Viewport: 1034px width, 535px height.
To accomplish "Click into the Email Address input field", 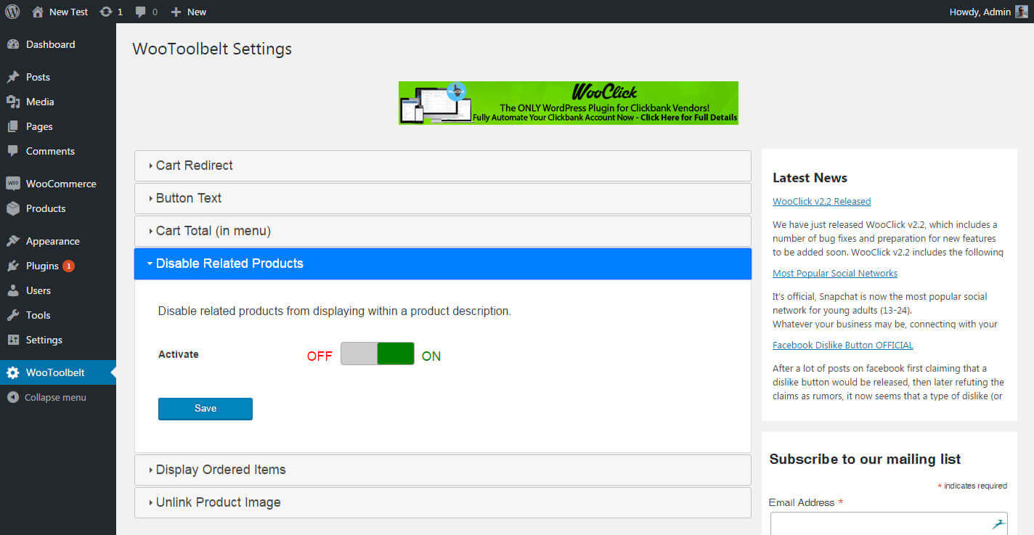I will click(x=889, y=524).
